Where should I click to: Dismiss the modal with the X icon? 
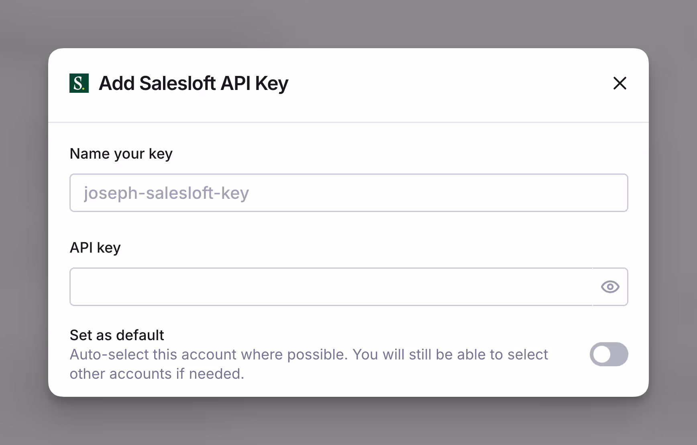pyautogui.click(x=620, y=83)
